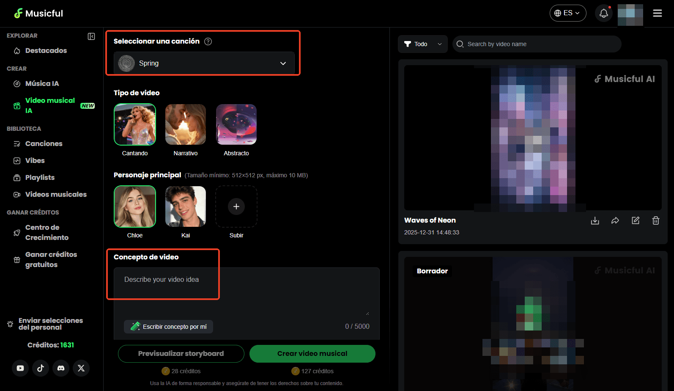Open the notifications bell
The width and height of the screenshot is (674, 391).
tap(604, 13)
